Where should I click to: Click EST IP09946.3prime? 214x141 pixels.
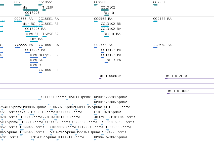[x=22, y=130]
